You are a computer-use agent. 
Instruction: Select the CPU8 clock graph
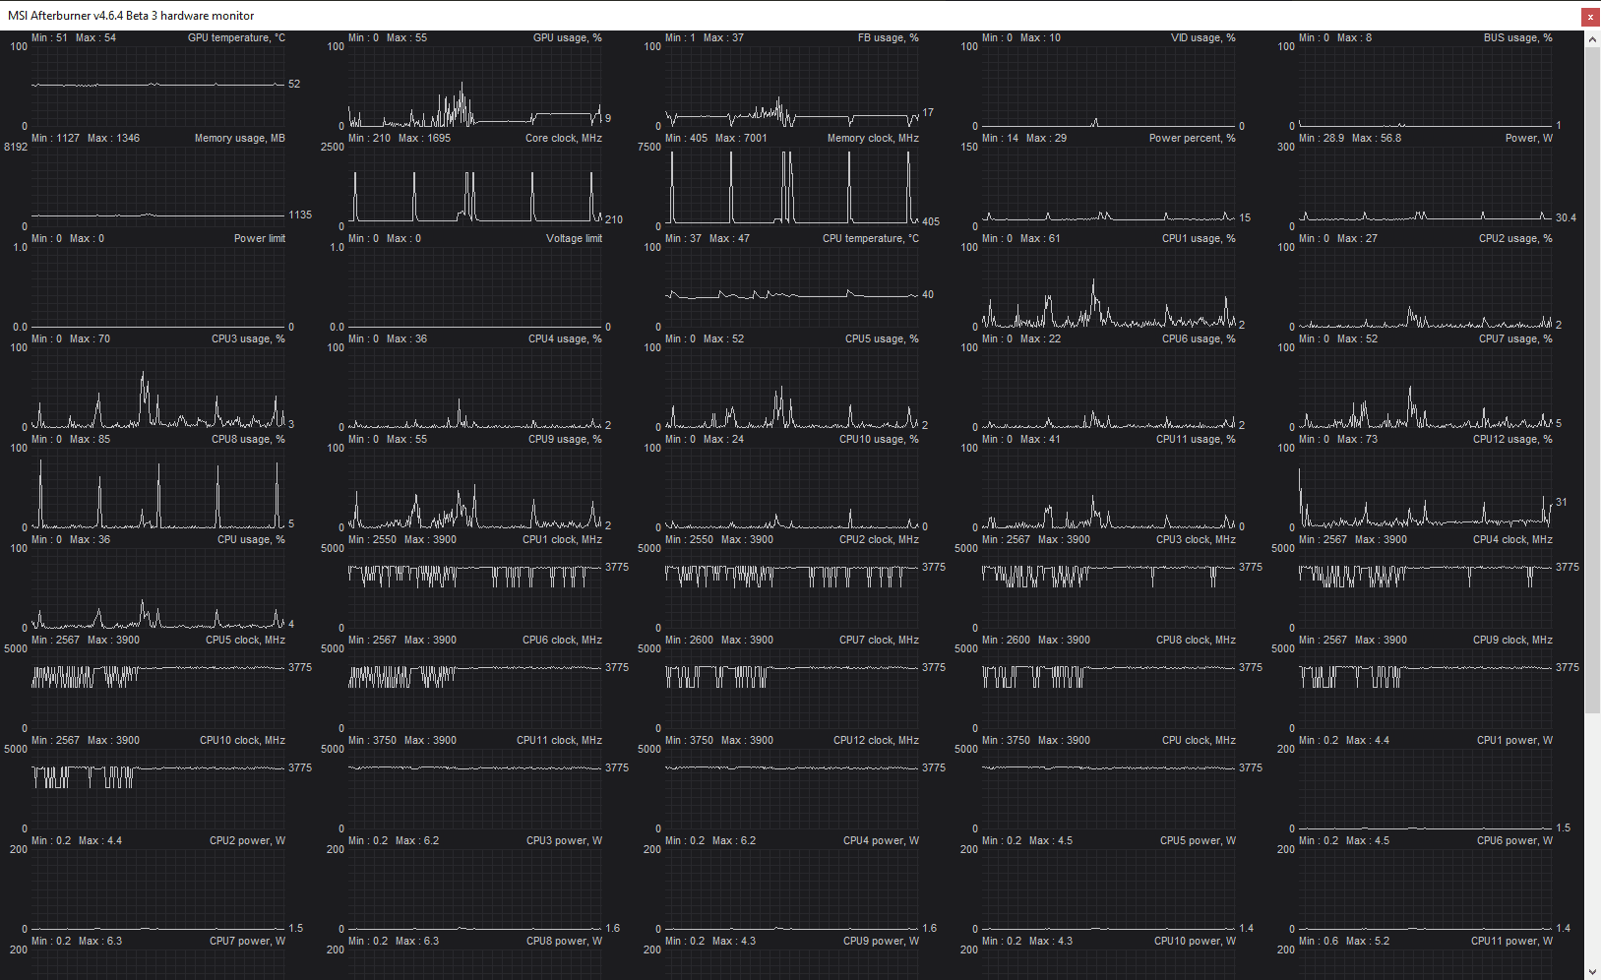click(x=1109, y=688)
